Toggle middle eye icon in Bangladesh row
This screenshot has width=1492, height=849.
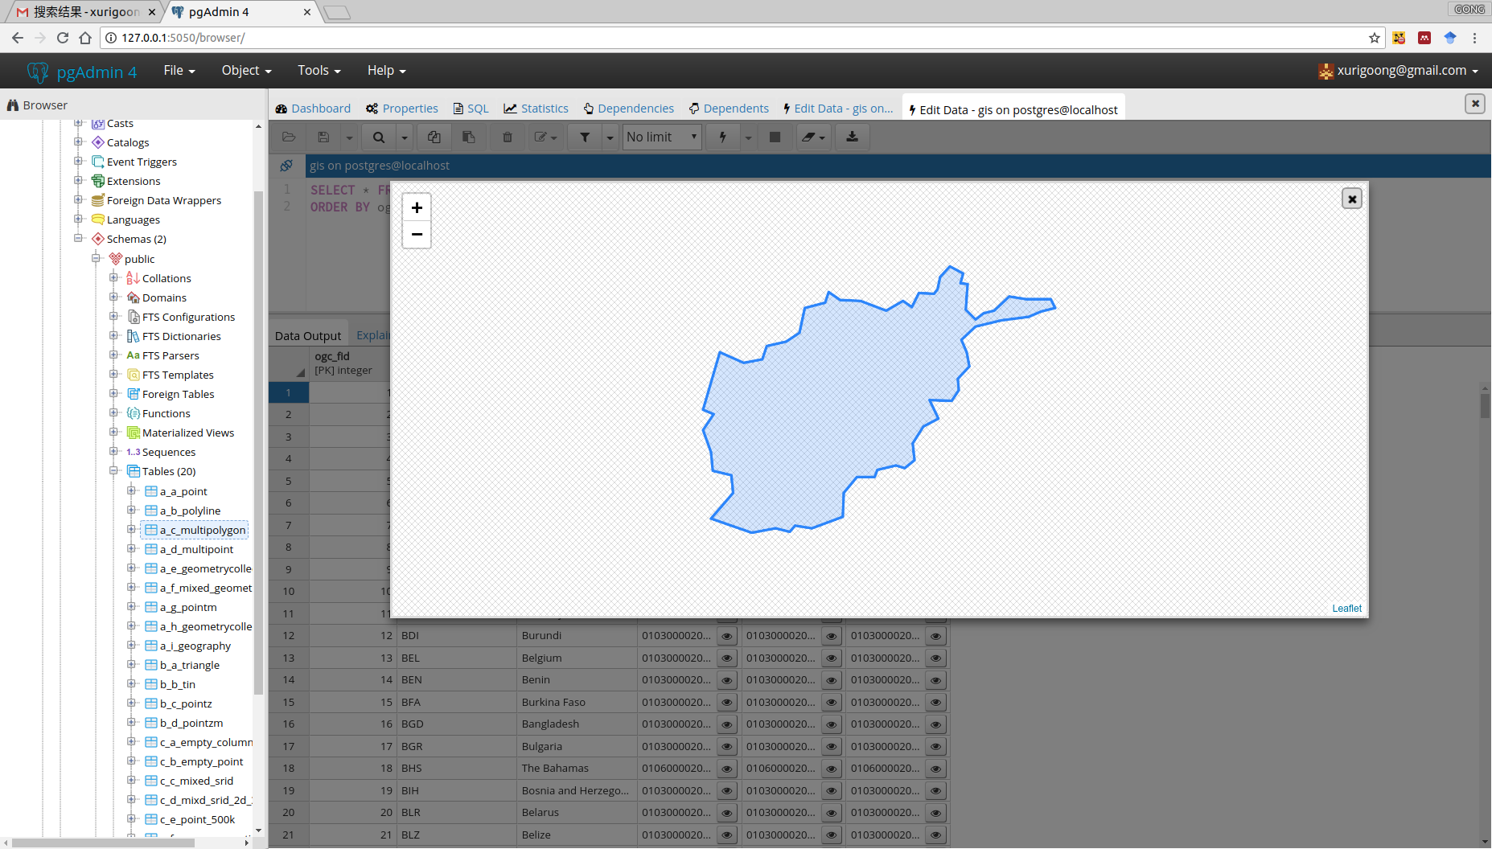coord(832,724)
